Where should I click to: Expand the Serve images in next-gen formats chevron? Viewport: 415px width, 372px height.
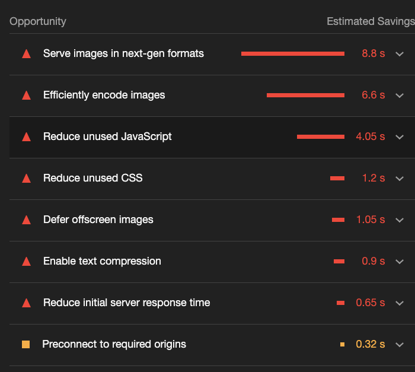pos(400,54)
